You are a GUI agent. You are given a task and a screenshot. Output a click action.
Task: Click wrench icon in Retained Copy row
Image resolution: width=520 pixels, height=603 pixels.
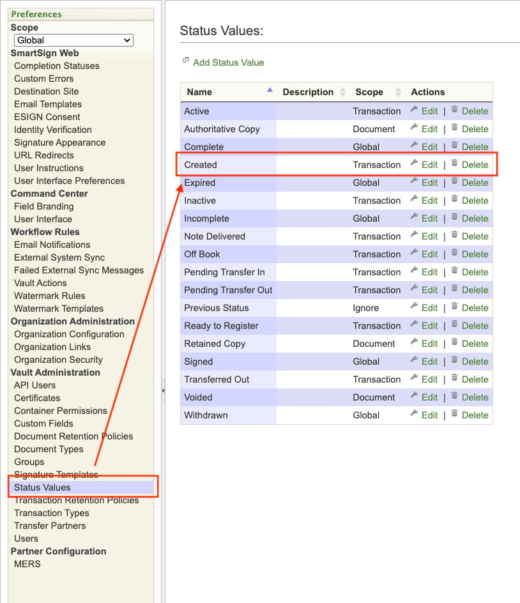point(414,342)
